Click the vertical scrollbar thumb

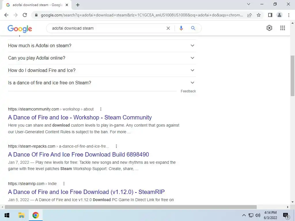(292, 76)
